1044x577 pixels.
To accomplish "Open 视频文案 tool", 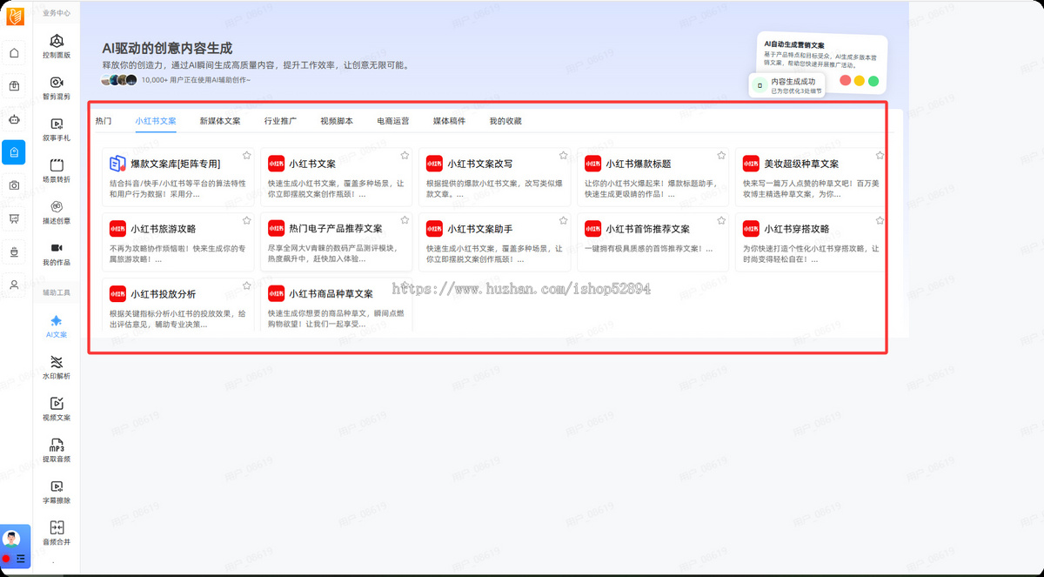I will coord(57,409).
